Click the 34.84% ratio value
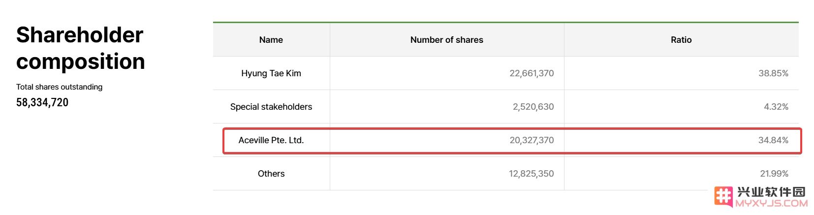 point(773,140)
